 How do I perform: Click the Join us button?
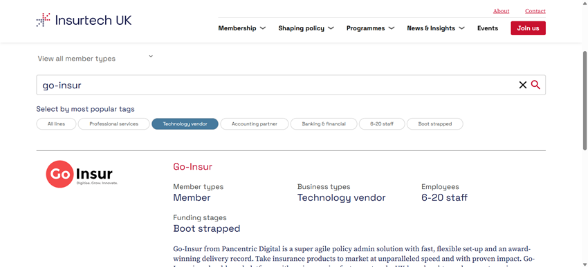[528, 28]
